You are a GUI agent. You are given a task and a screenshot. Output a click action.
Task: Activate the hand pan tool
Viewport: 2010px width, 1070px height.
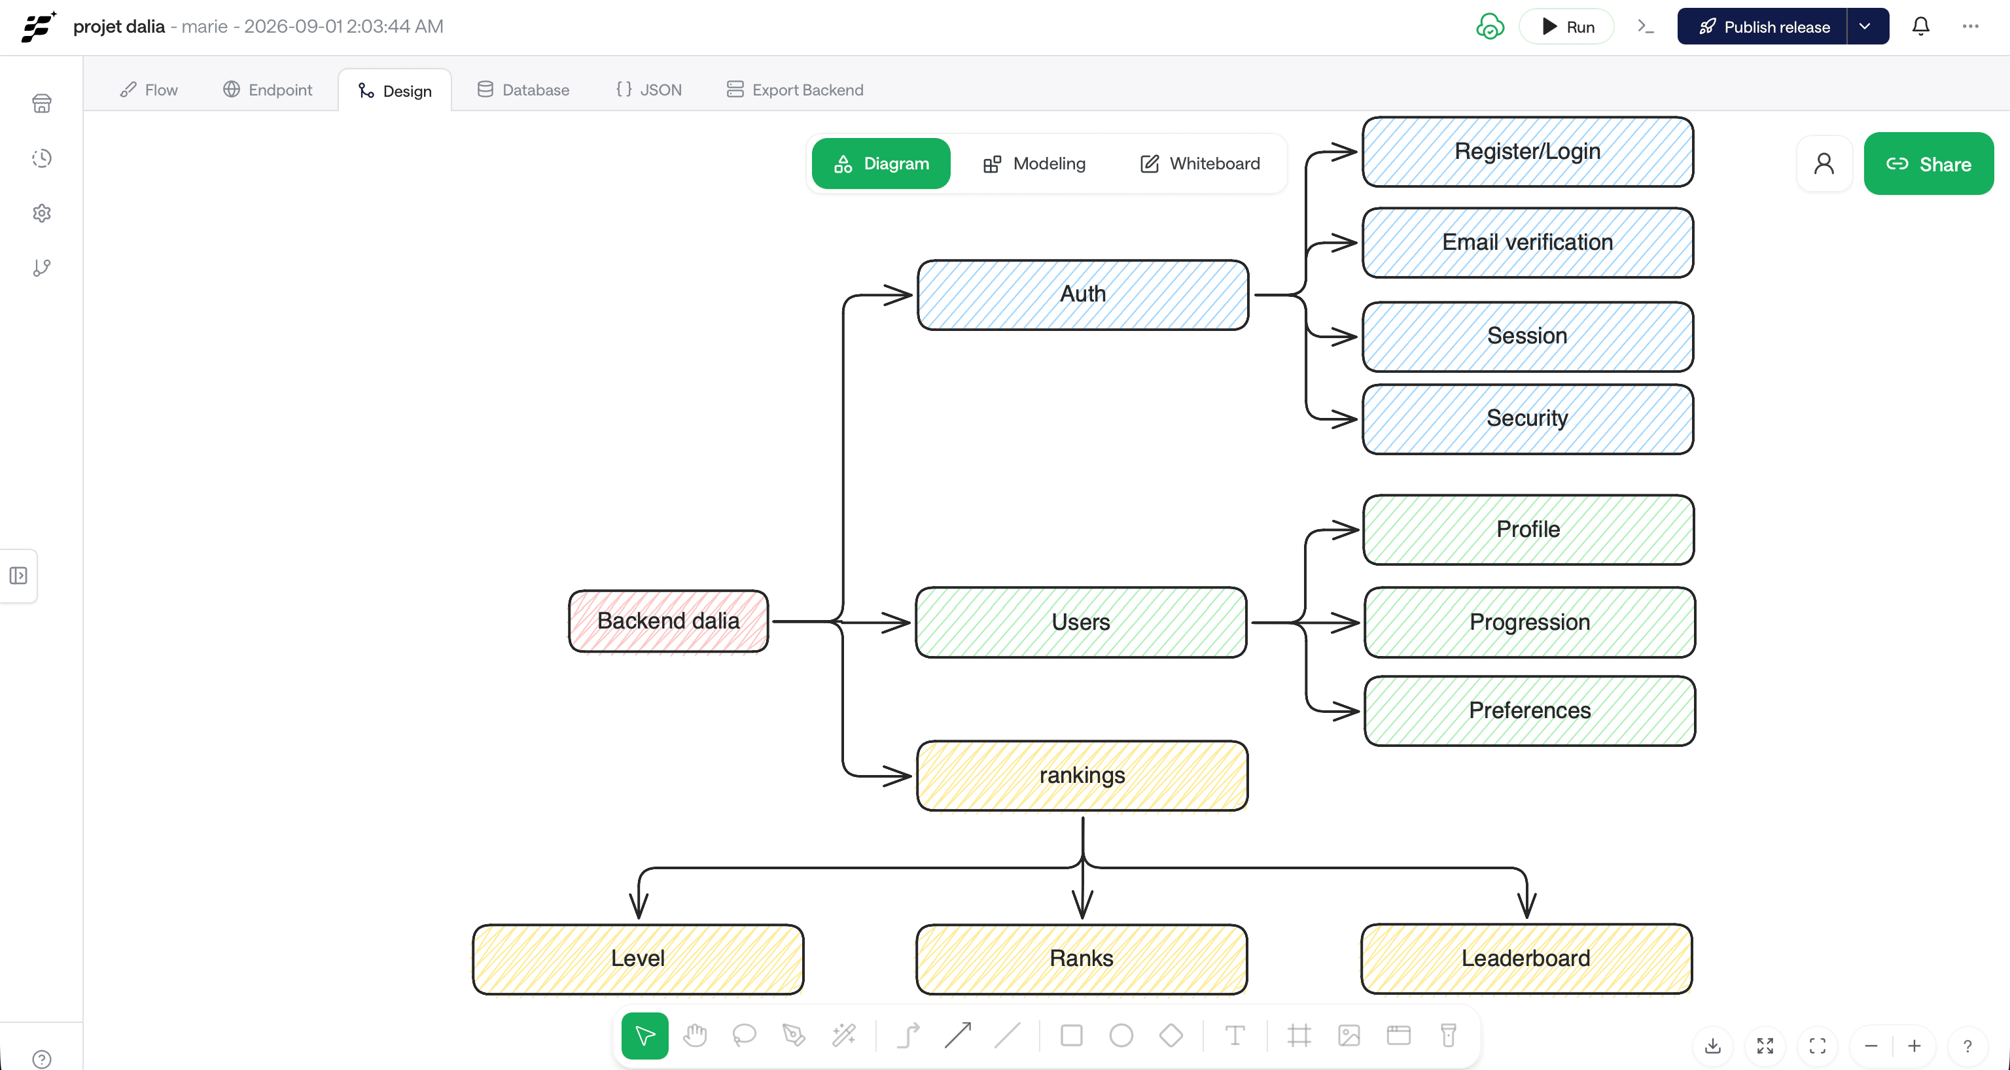(x=694, y=1036)
